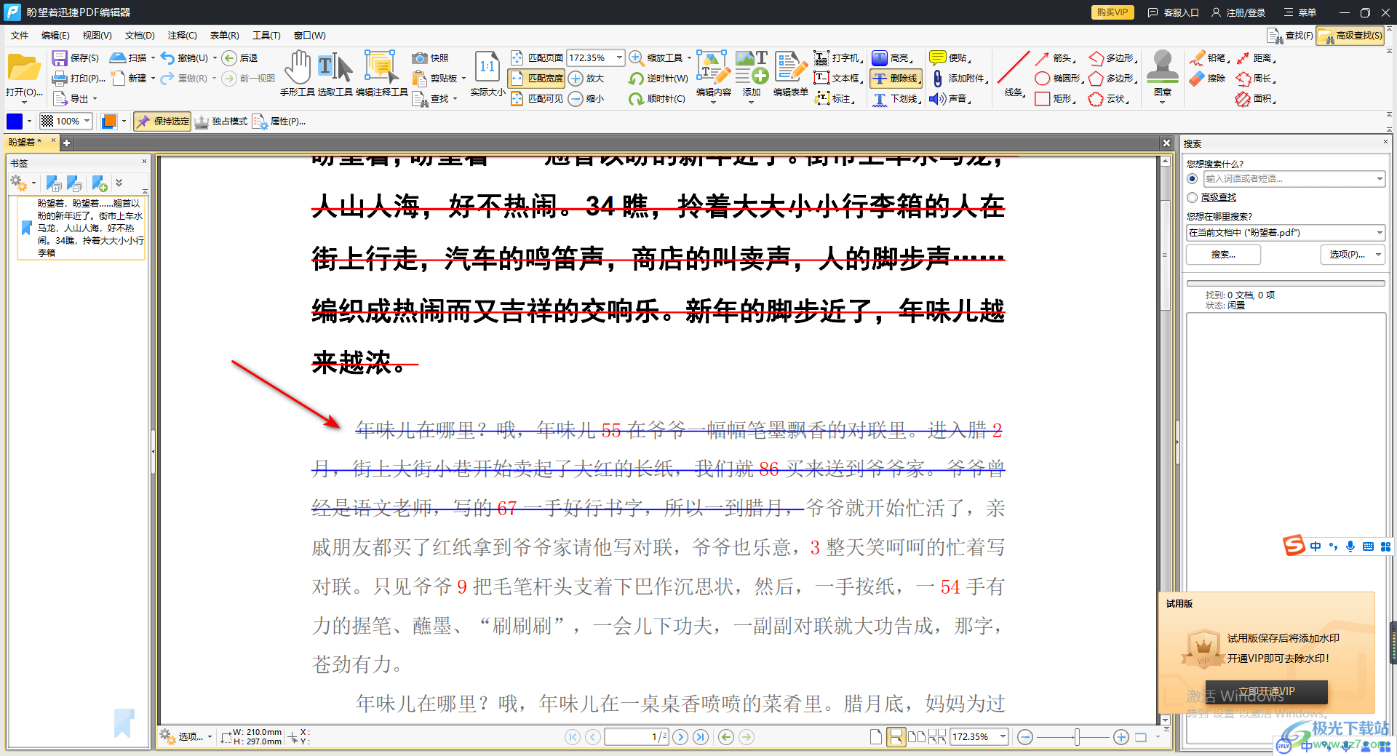
Task: Select the simple phrase search radio button
Action: click(x=1192, y=178)
